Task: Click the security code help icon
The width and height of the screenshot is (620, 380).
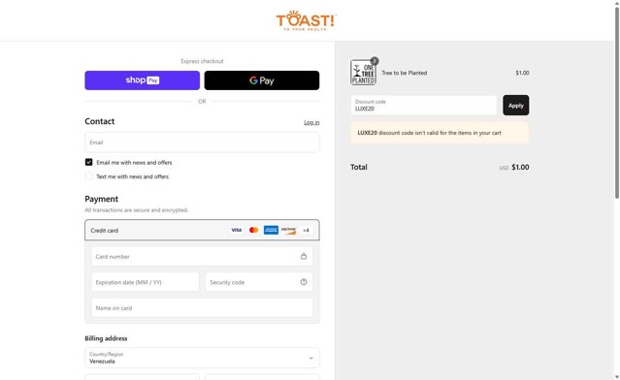Action: pos(304,282)
